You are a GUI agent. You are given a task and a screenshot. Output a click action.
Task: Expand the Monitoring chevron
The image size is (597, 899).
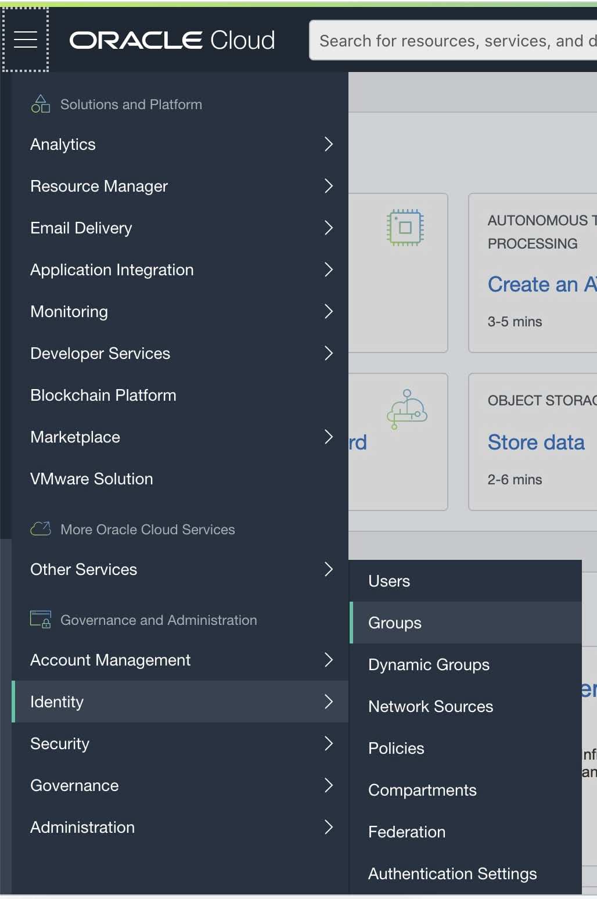pyautogui.click(x=329, y=311)
